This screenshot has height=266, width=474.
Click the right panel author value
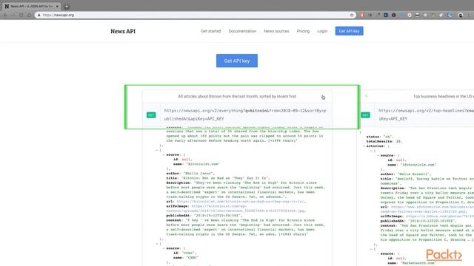(x=414, y=174)
